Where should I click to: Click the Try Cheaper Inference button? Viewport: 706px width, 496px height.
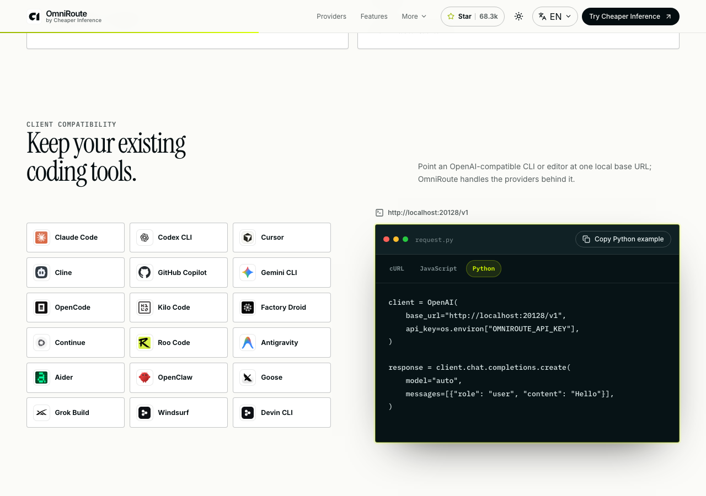(x=630, y=17)
